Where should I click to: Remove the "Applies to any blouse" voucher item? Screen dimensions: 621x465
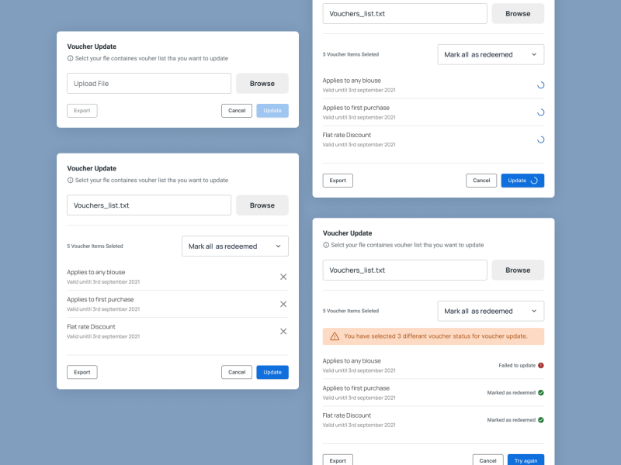tap(283, 277)
